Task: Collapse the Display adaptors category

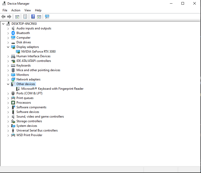Action: coord(8,47)
